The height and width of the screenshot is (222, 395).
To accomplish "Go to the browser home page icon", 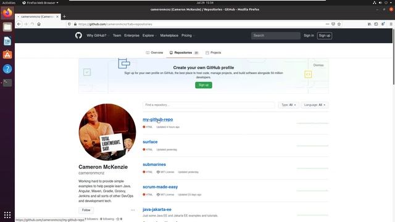I will pos(39,24).
